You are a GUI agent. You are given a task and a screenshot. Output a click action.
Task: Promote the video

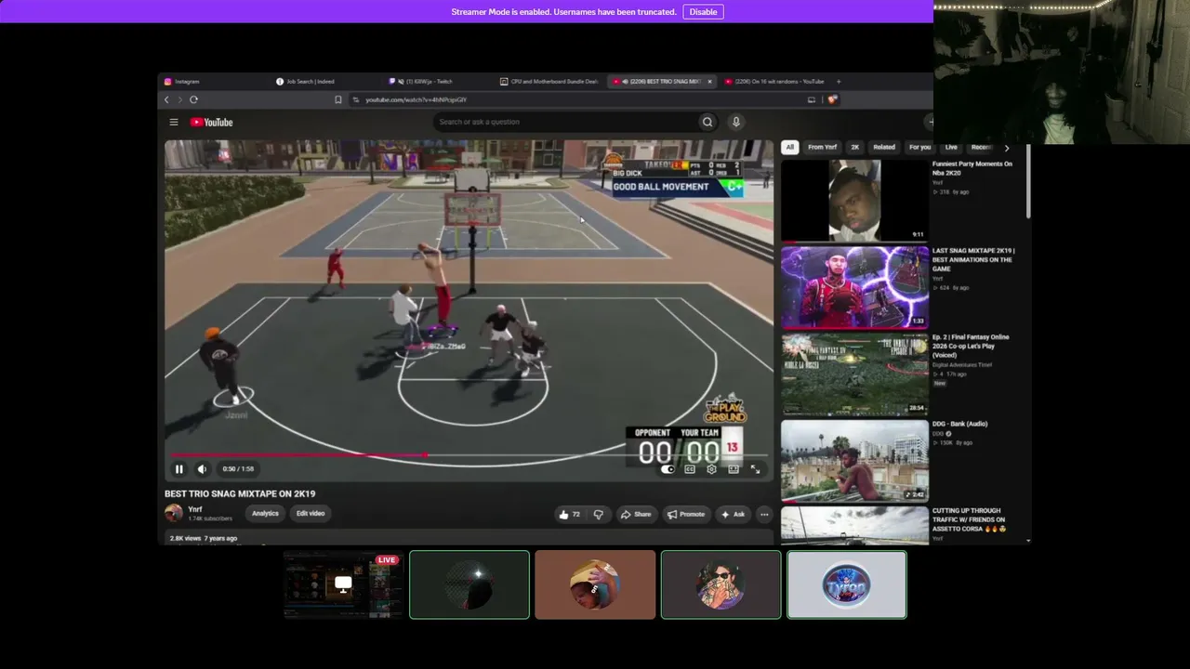685,514
